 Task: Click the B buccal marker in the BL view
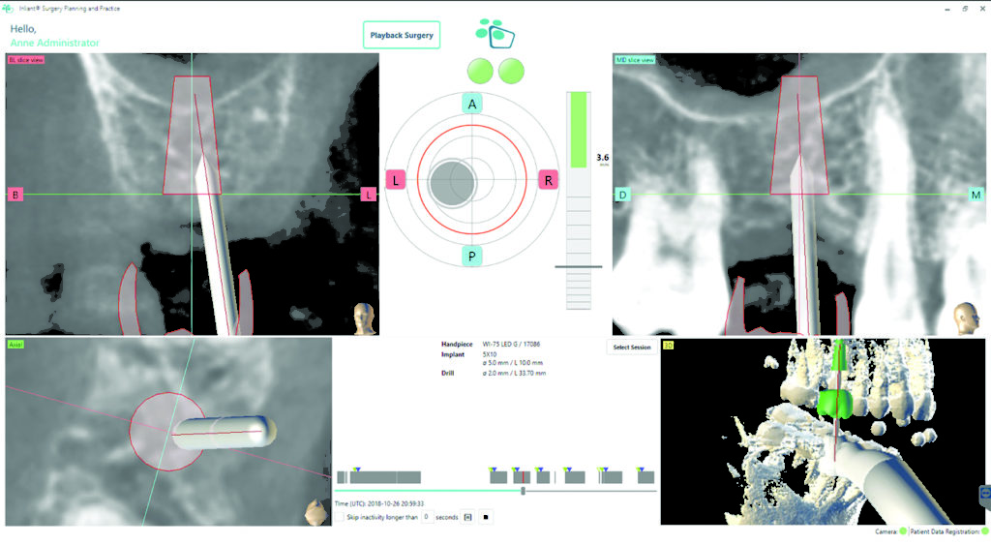click(15, 195)
